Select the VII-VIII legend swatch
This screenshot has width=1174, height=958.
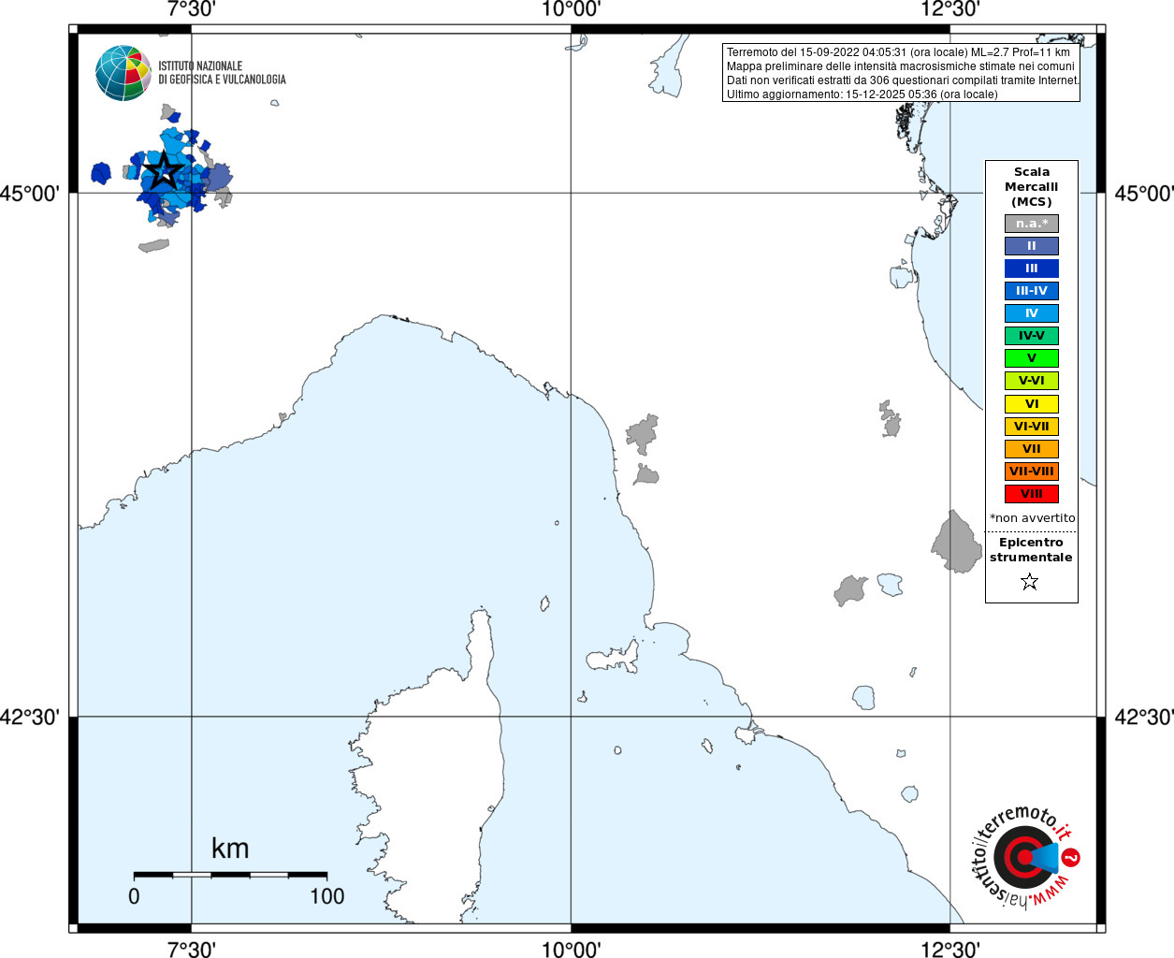tap(1032, 472)
